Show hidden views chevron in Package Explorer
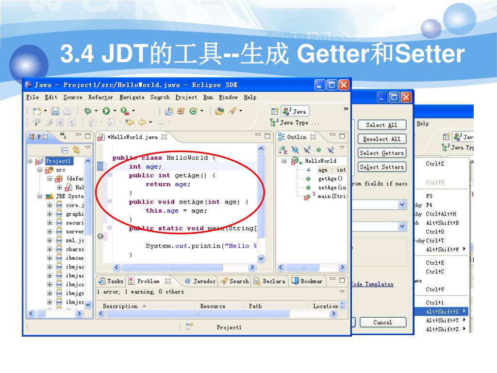The height and width of the screenshot is (373, 497). point(63,135)
